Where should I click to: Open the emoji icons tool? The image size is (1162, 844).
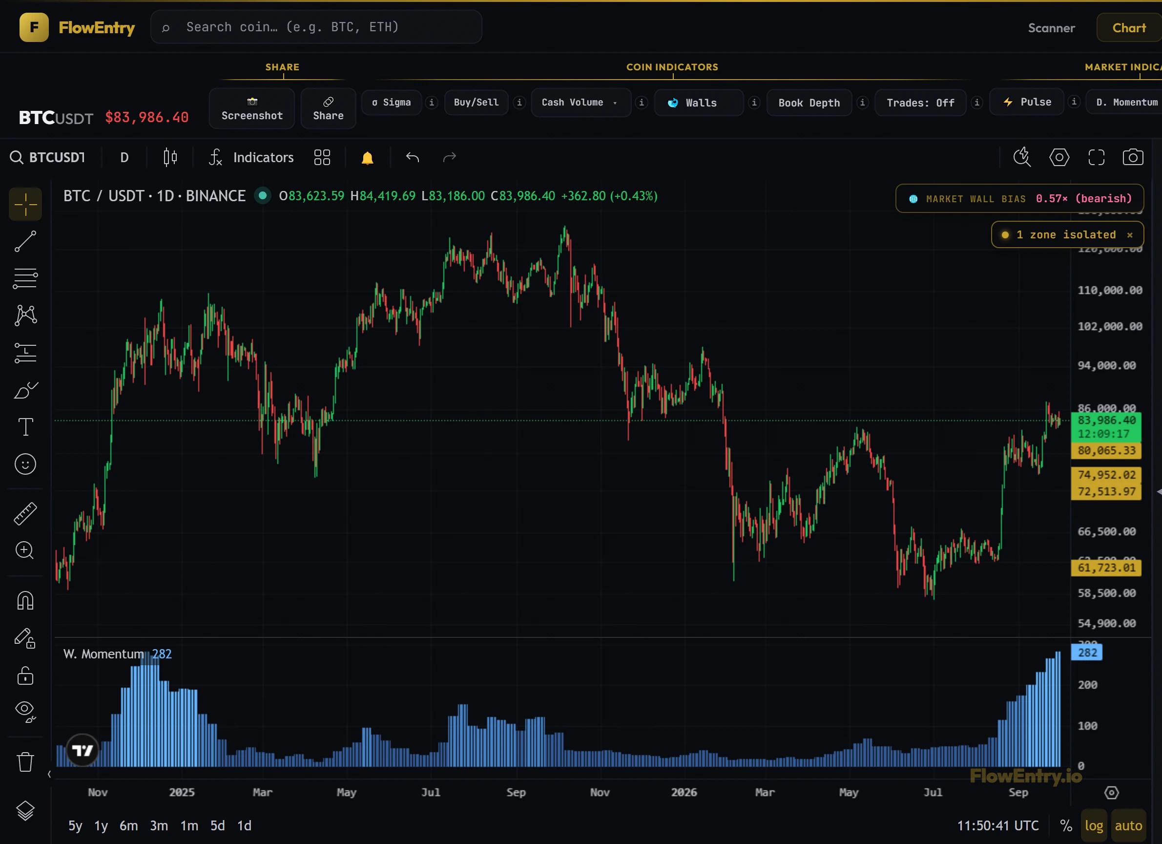(25, 464)
